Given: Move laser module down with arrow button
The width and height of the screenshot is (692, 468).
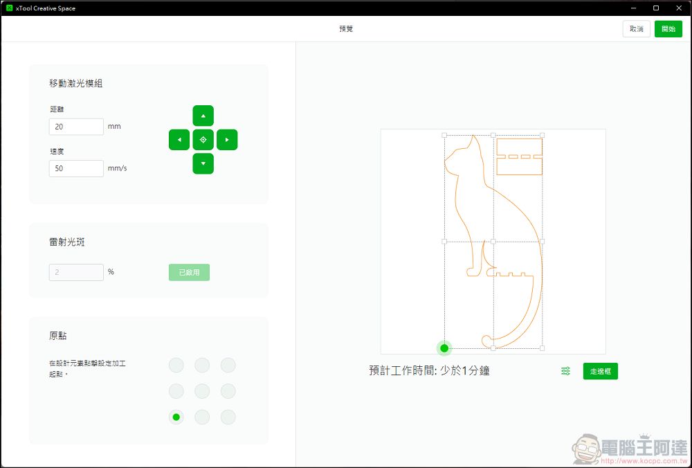Looking at the screenshot, I should coord(203,164).
